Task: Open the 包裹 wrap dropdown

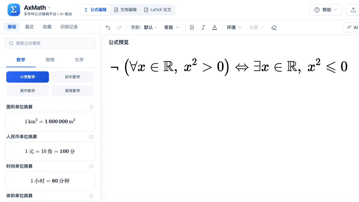Action: 257,28
